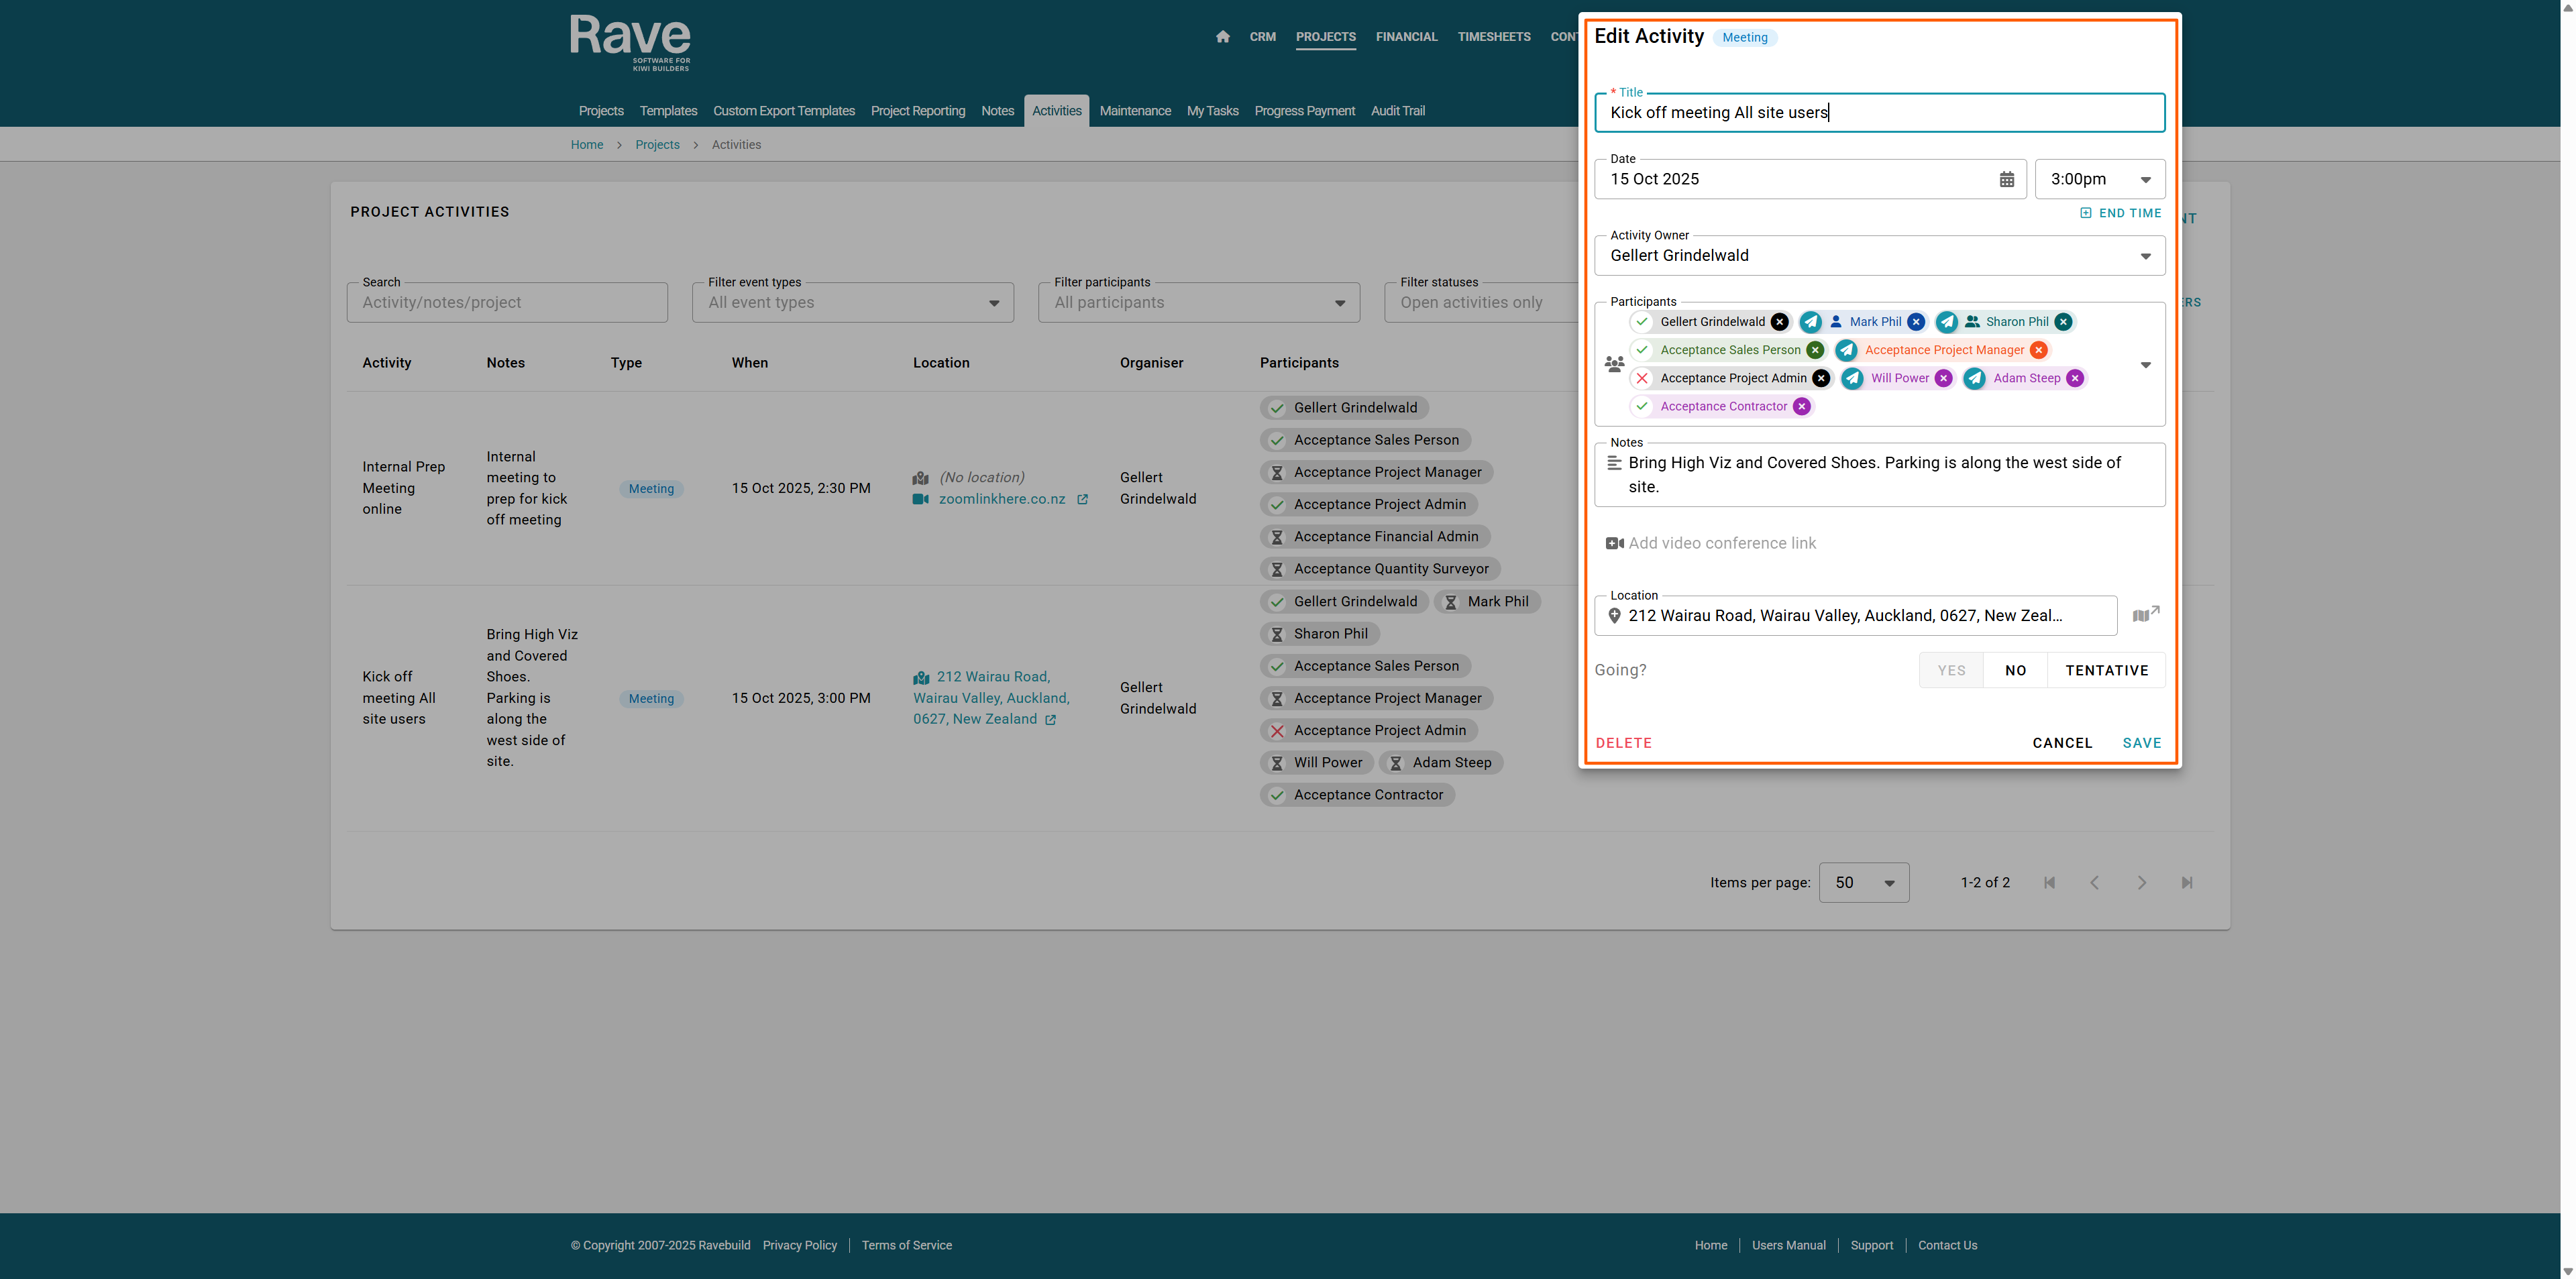2576x1279 pixels.
Task: Remove Sharon Phil from participants
Action: pos(2063,322)
